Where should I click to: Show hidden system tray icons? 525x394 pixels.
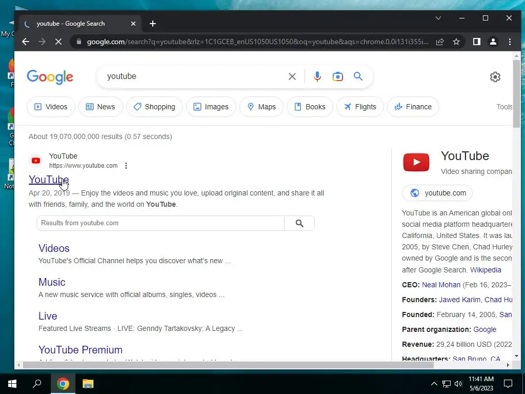(434, 384)
